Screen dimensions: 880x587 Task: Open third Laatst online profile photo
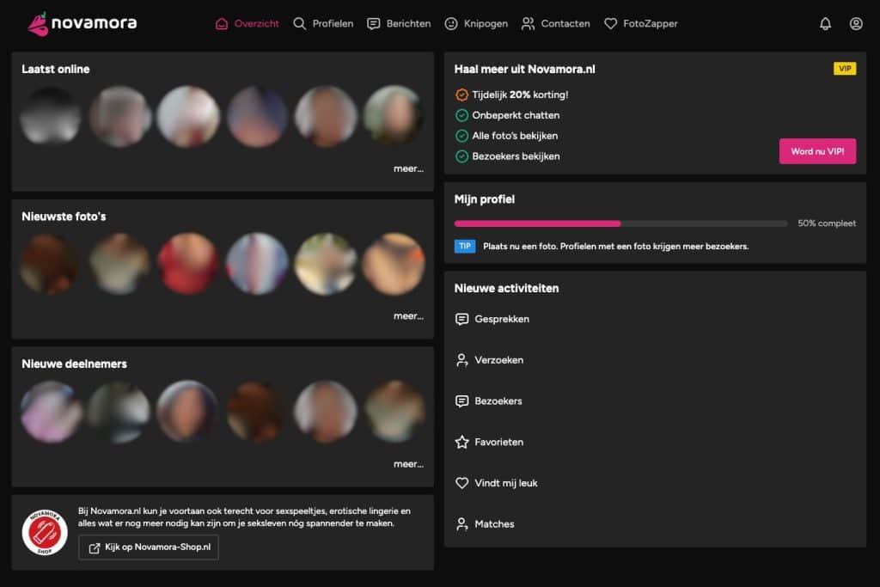pyautogui.click(x=188, y=116)
